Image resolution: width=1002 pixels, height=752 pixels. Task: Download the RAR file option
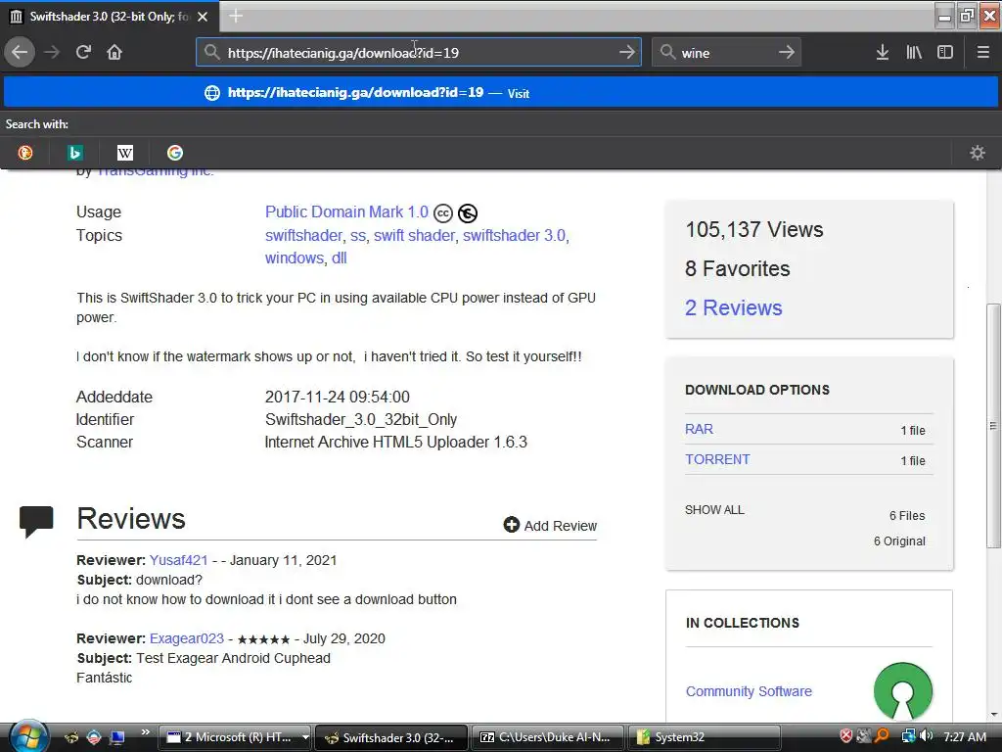tap(699, 429)
